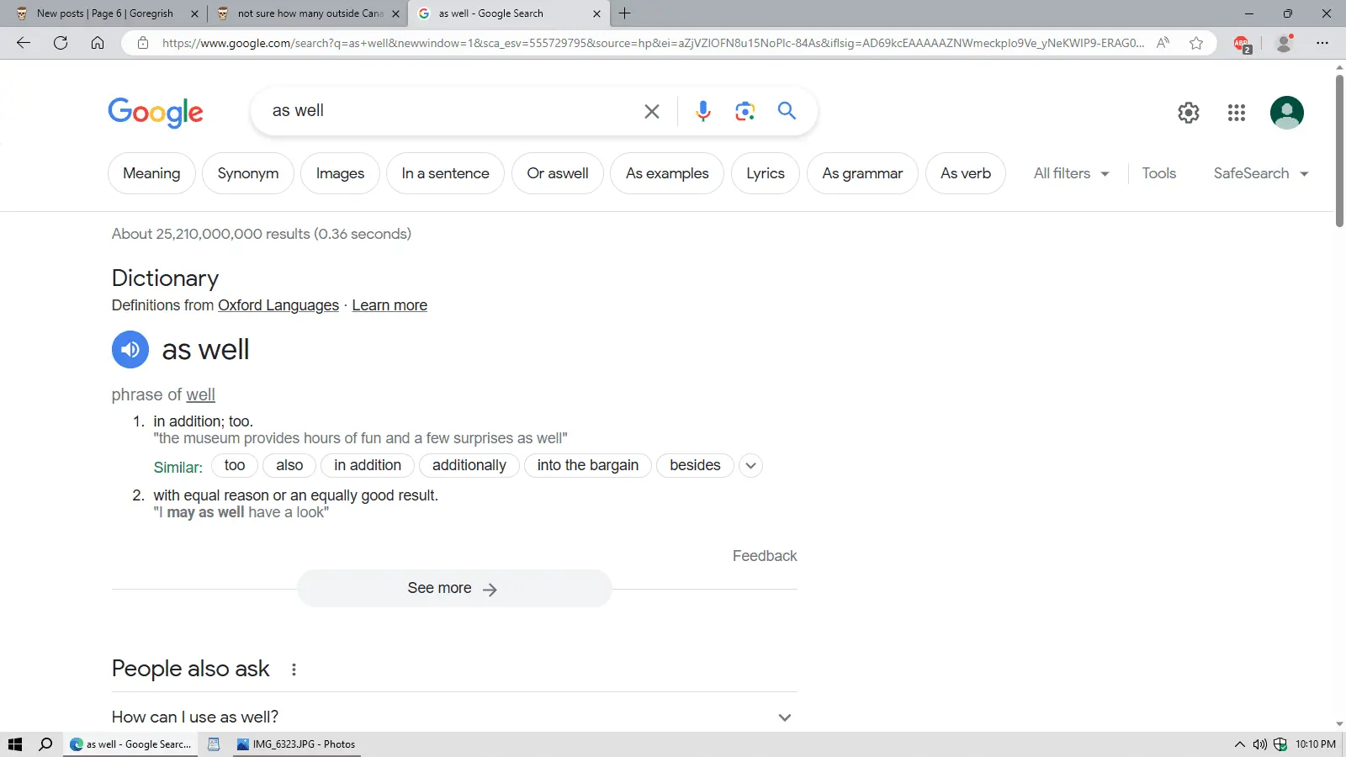Viewport: 1346px width, 757px height.
Task: Click the 'additionally' similar word chip
Action: point(469,465)
